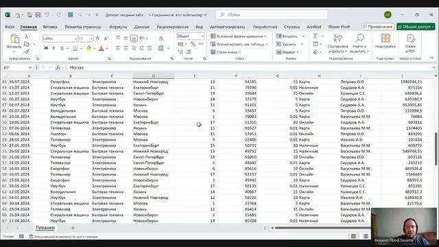Insert function fx button
This screenshot has height=247, width=439.
point(58,67)
